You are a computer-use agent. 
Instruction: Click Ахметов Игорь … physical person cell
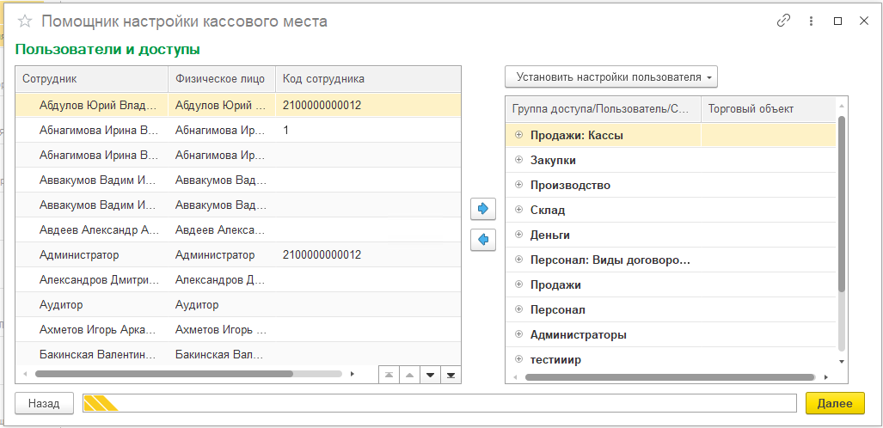tap(222, 329)
